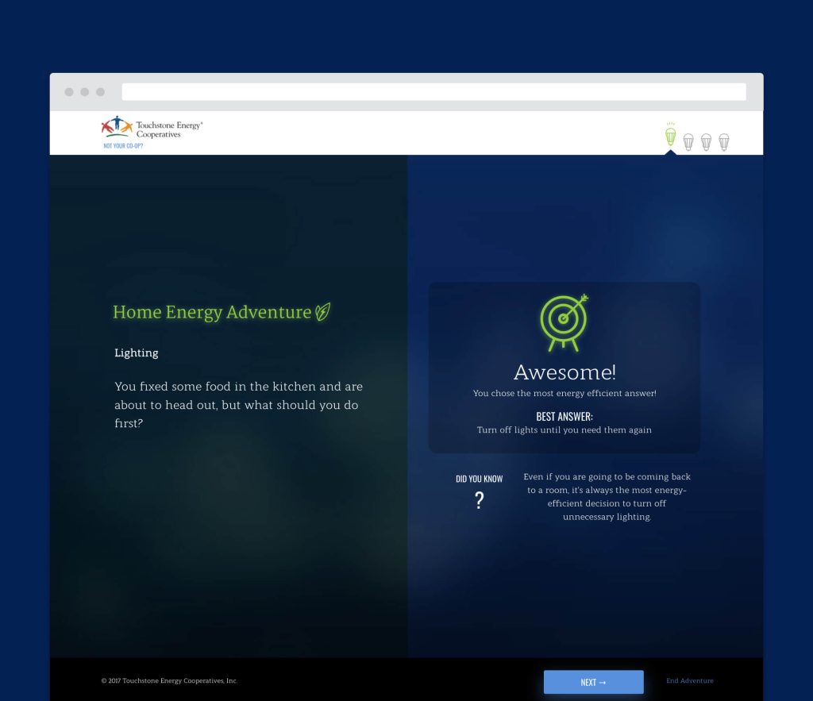
Task: Focus the browser address bar
Action: (433, 92)
